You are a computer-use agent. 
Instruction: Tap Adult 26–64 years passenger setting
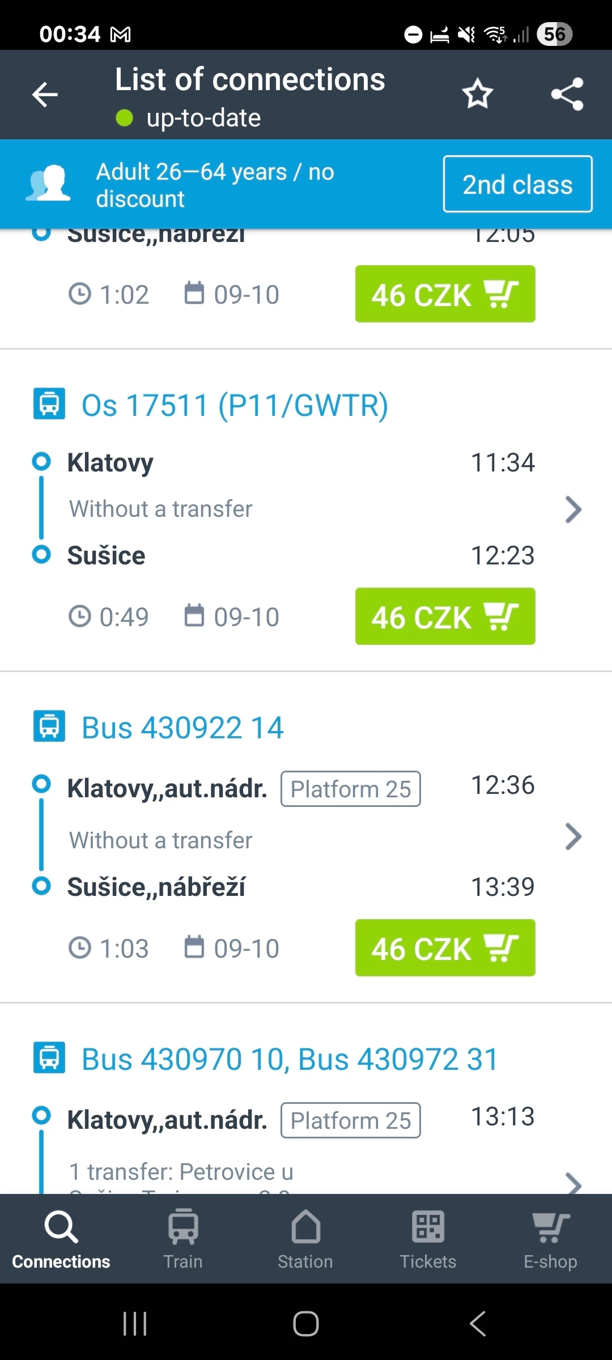point(215,185)
